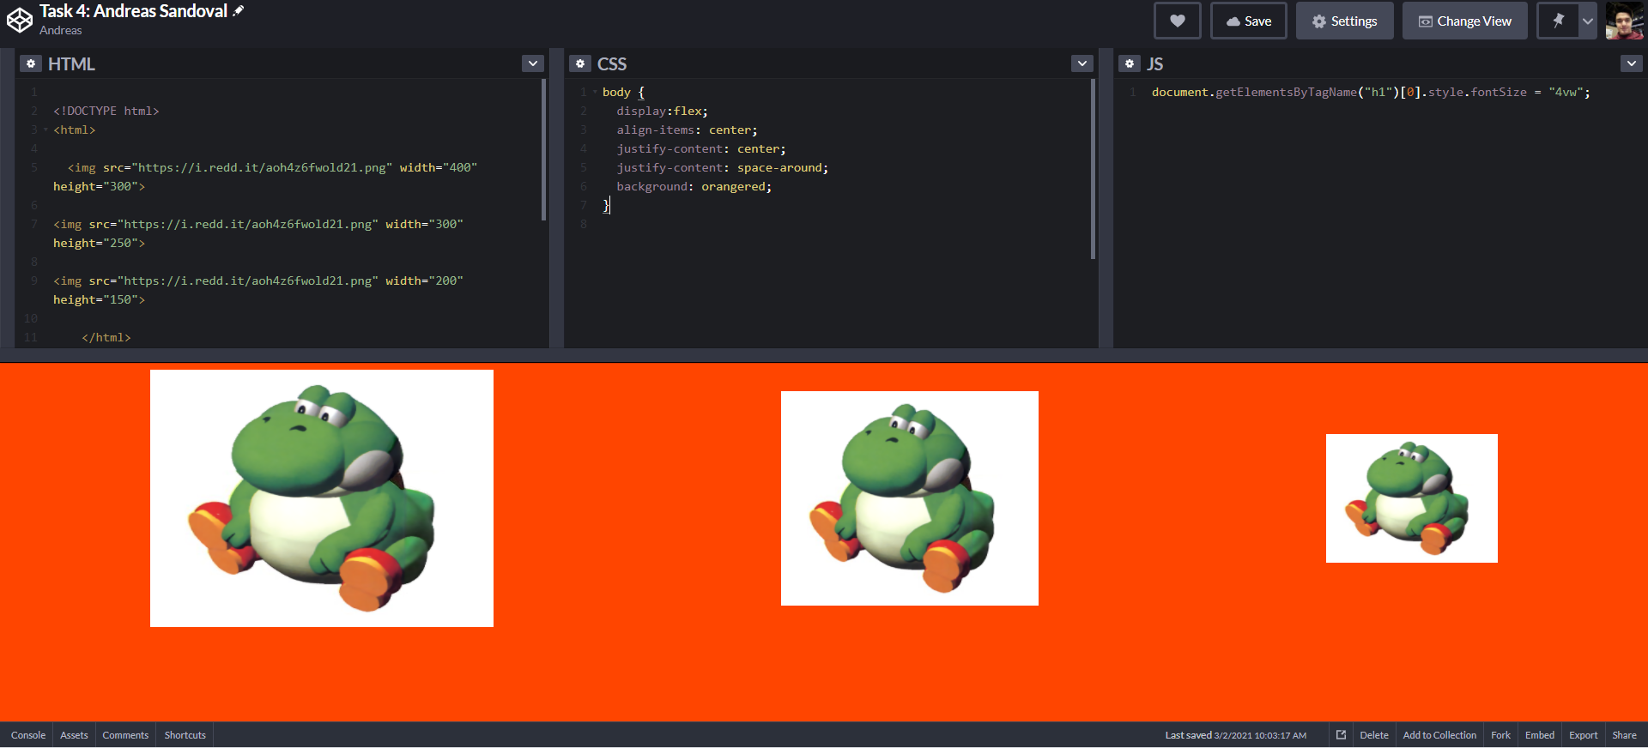Open preview in new window icon
The width and height of the screenshot is (1648, 748).
coord(1341,735)
